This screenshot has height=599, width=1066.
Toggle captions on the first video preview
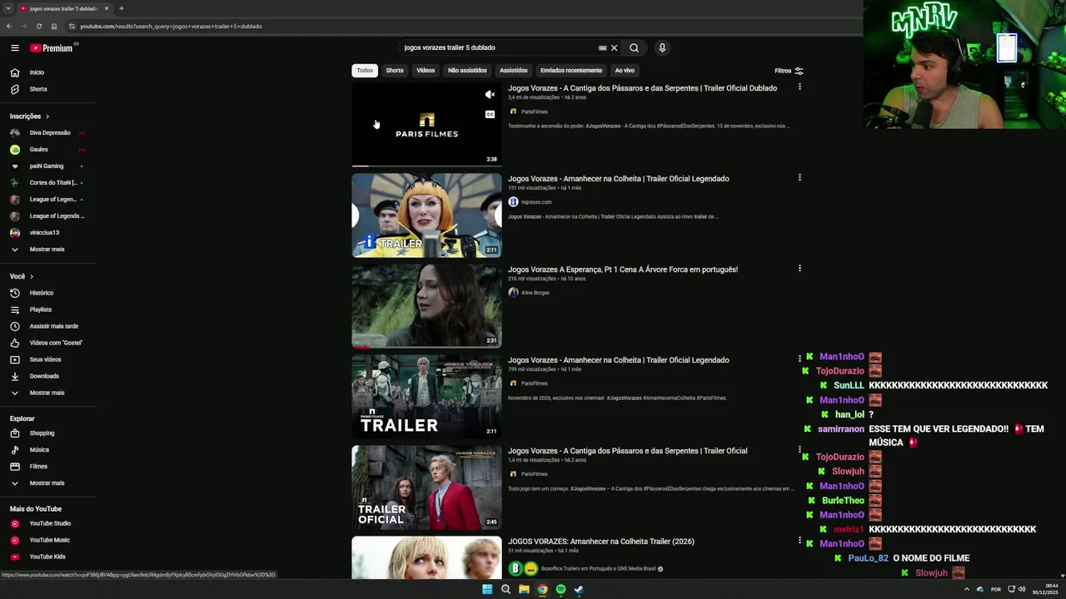coord(490,114)
